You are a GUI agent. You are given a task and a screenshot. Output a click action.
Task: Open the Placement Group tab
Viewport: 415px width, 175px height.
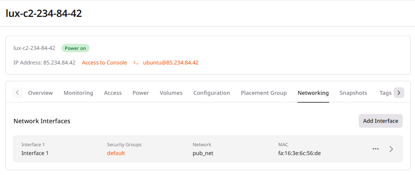(264, 93)
